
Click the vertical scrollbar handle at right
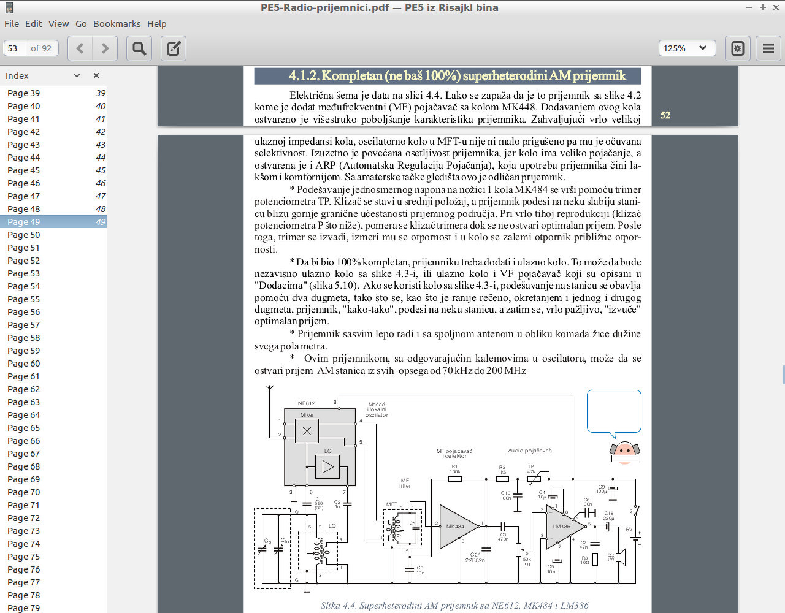[x=783, y=375]
